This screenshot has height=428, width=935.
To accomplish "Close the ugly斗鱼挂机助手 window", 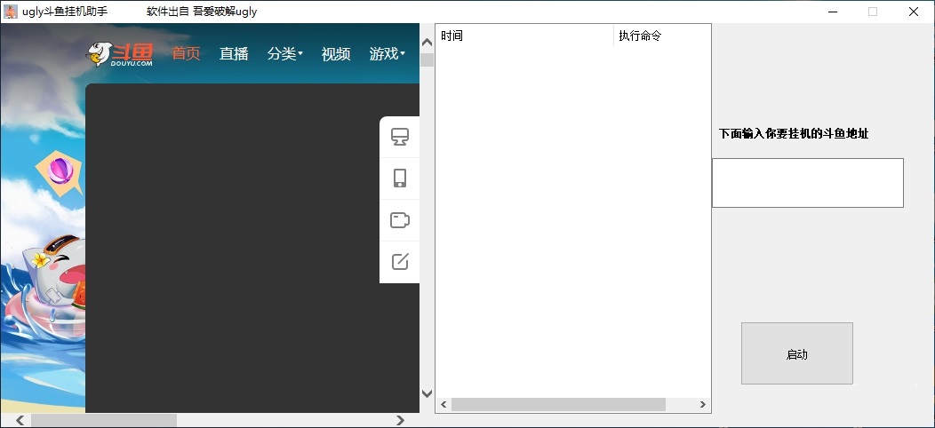I will pyautogui.click(x=914, y=12).
